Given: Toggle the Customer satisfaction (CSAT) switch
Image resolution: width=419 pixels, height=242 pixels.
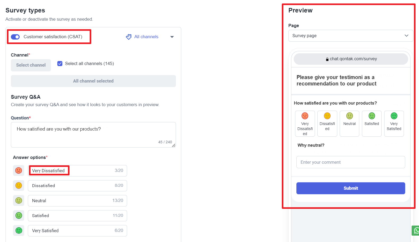Looking at the screenshot, I should tap(15, 37).
